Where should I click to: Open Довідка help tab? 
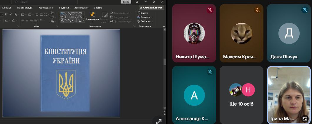[x=98, y=8]
